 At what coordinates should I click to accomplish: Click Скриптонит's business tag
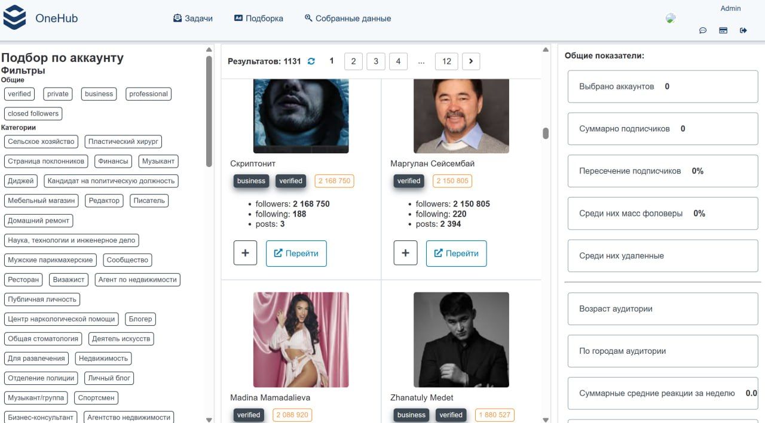[251, 181]
